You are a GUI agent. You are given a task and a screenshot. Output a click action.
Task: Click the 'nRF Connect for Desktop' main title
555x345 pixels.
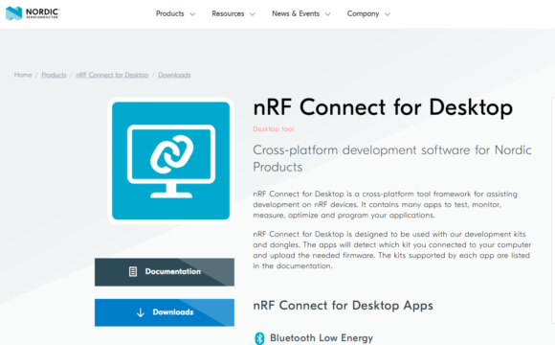point(383,107)
